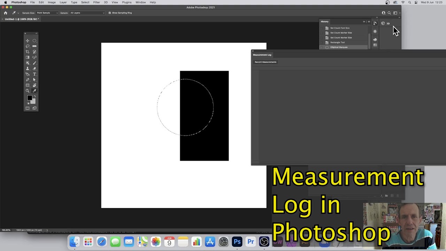The image size is (446, 251).
Task: Open the Swatches grid panel icon
Action: [x=375, y=45]
